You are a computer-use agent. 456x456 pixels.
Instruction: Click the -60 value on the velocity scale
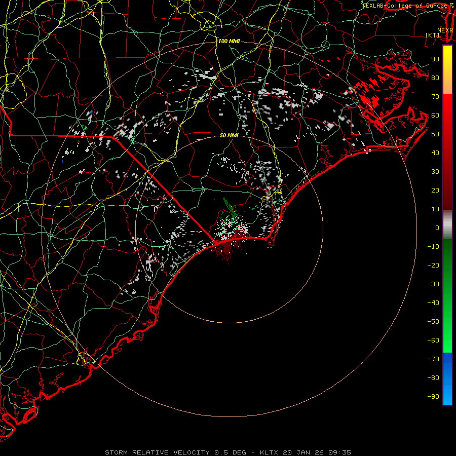click(433, 340)
